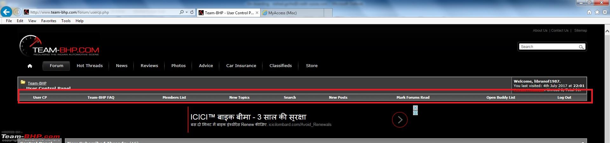This screenshot has height=143, width=610.
Task: Click the page scrollbar up arrow
Action: tap(607, 31)
